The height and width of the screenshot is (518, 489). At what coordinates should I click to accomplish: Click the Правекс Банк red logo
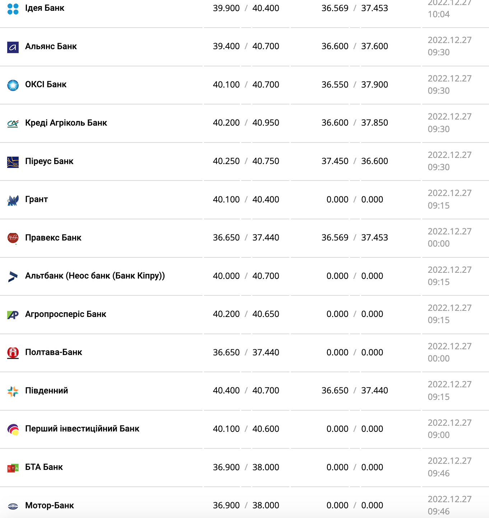tap(13, 238)
